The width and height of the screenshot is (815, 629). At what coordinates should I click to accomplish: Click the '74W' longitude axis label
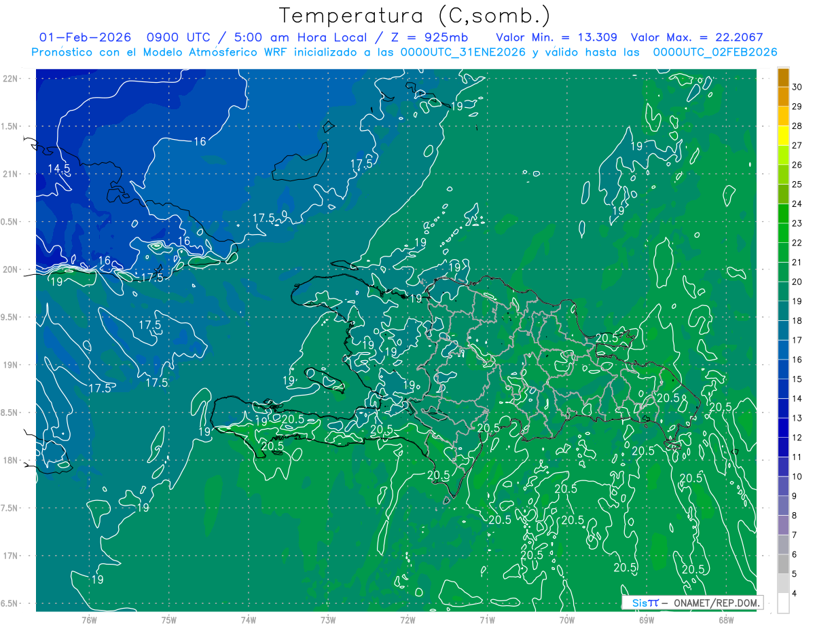(x=249, y=620)
